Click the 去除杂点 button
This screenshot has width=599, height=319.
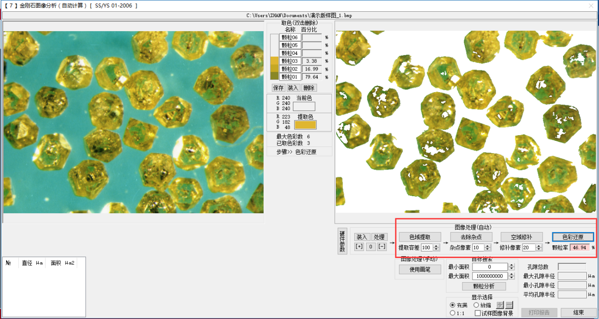click(471, 237)
